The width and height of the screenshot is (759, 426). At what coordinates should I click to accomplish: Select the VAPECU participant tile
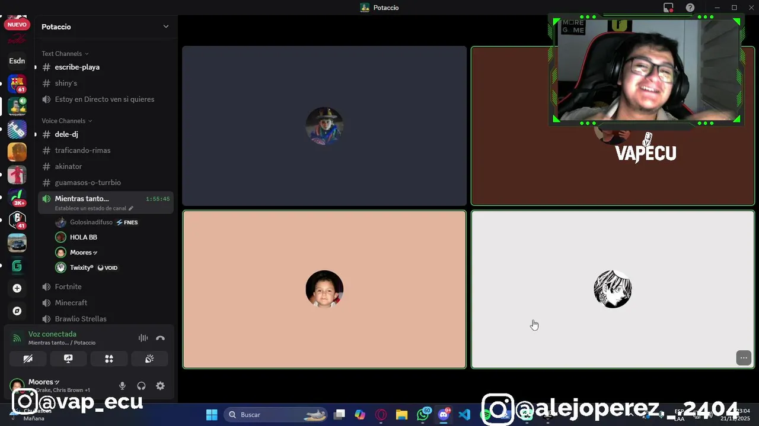[x=613, y=126]
